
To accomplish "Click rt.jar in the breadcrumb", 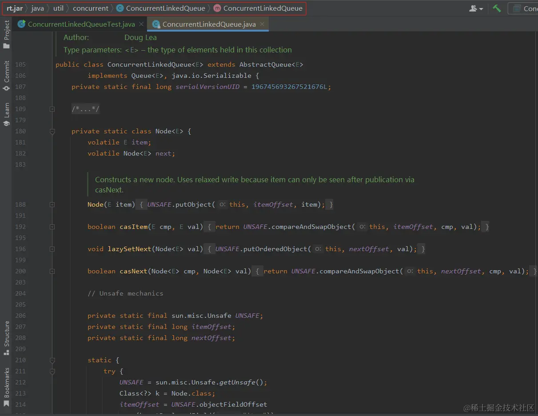I will (x=15, y=8).
